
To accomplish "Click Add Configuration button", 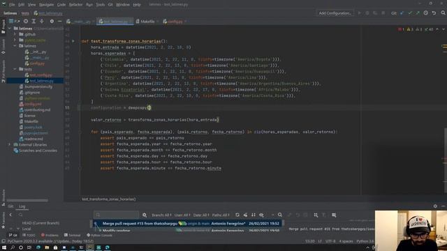I will pyautogui.click(x=335, y=13).
